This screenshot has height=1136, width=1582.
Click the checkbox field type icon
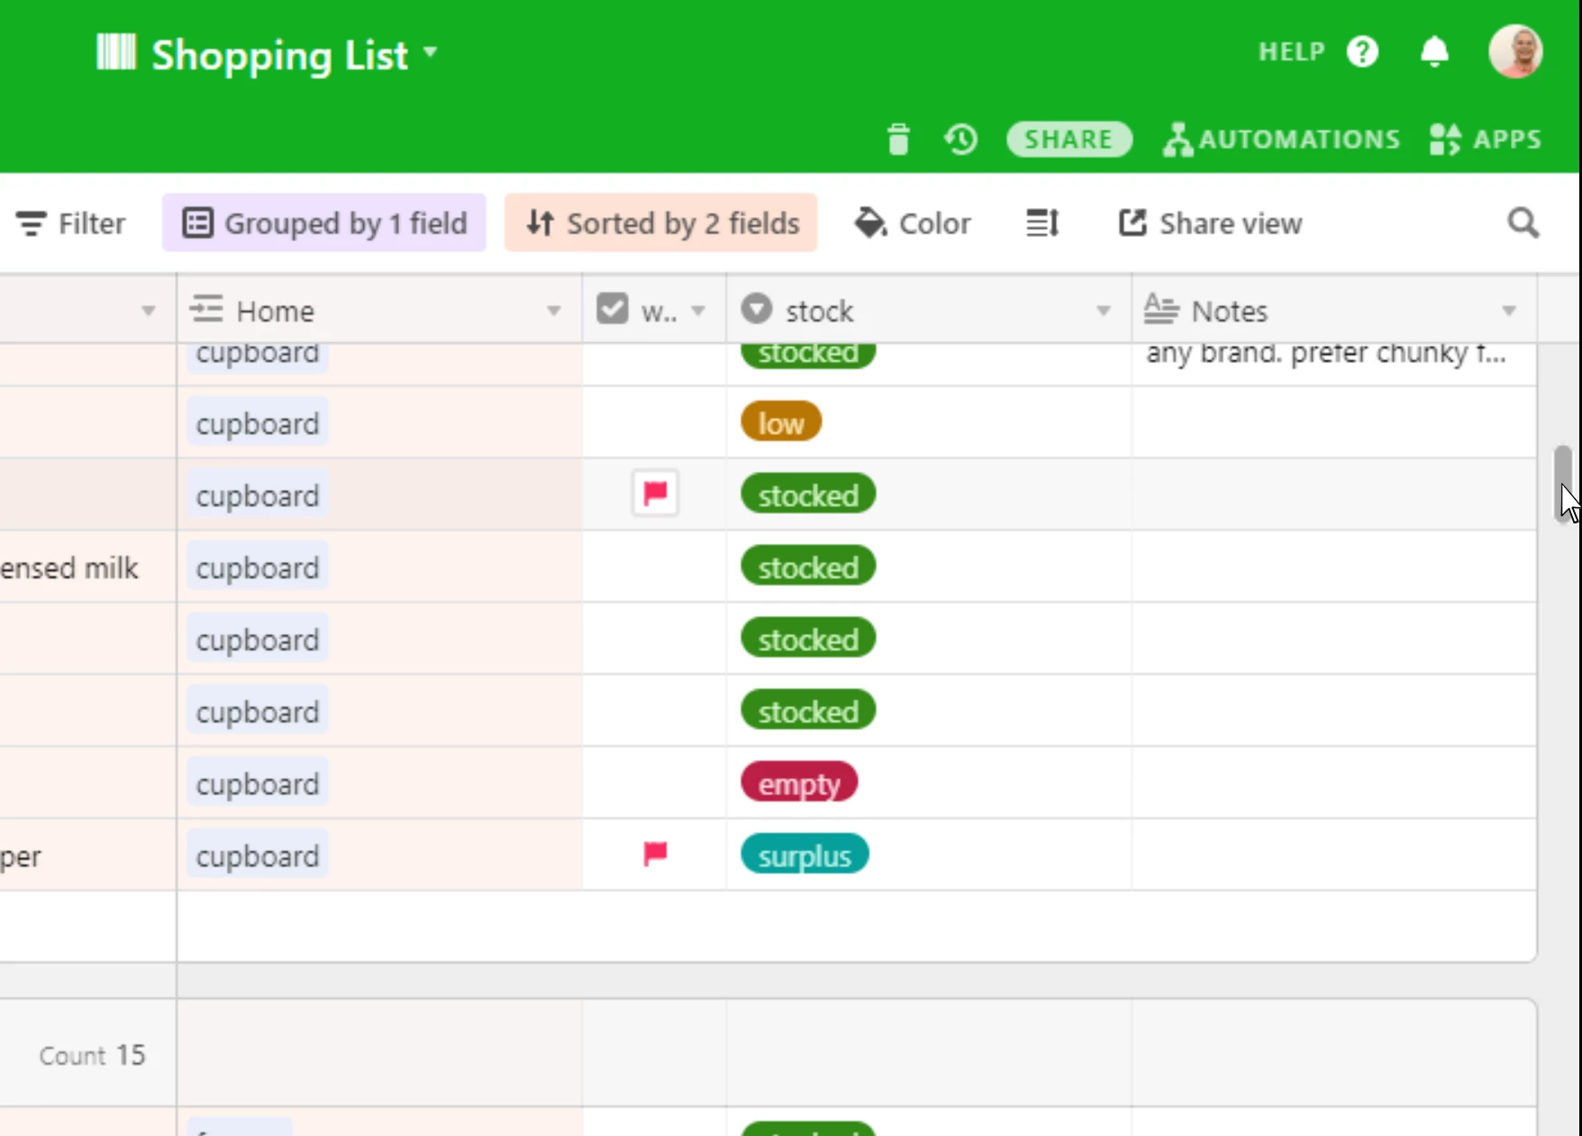[613, 309]
